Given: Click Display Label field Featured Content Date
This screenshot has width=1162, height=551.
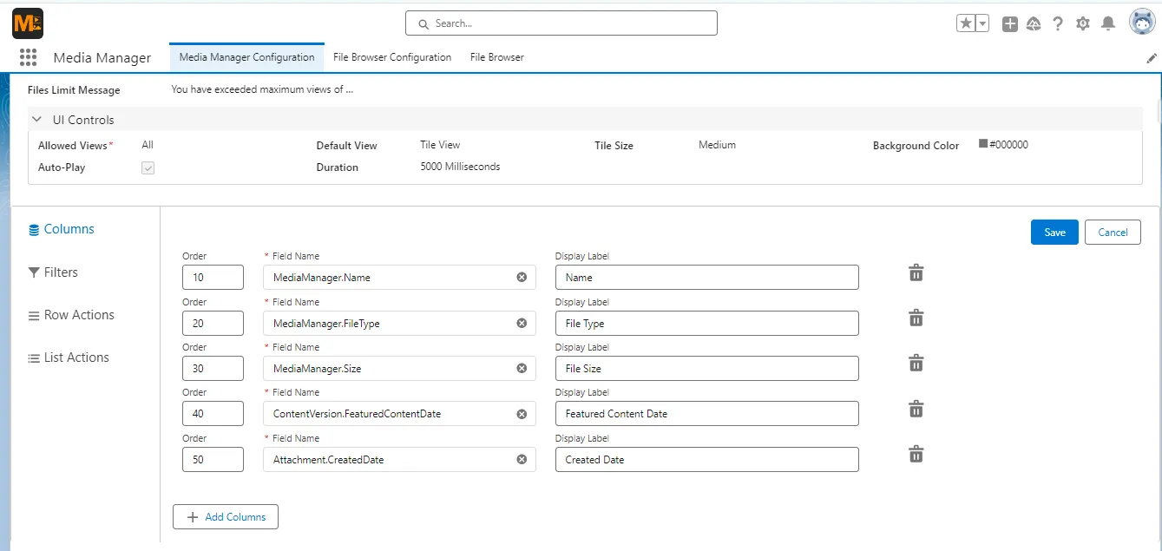Looking at the screenshot, I should click(x=707, y=414).
